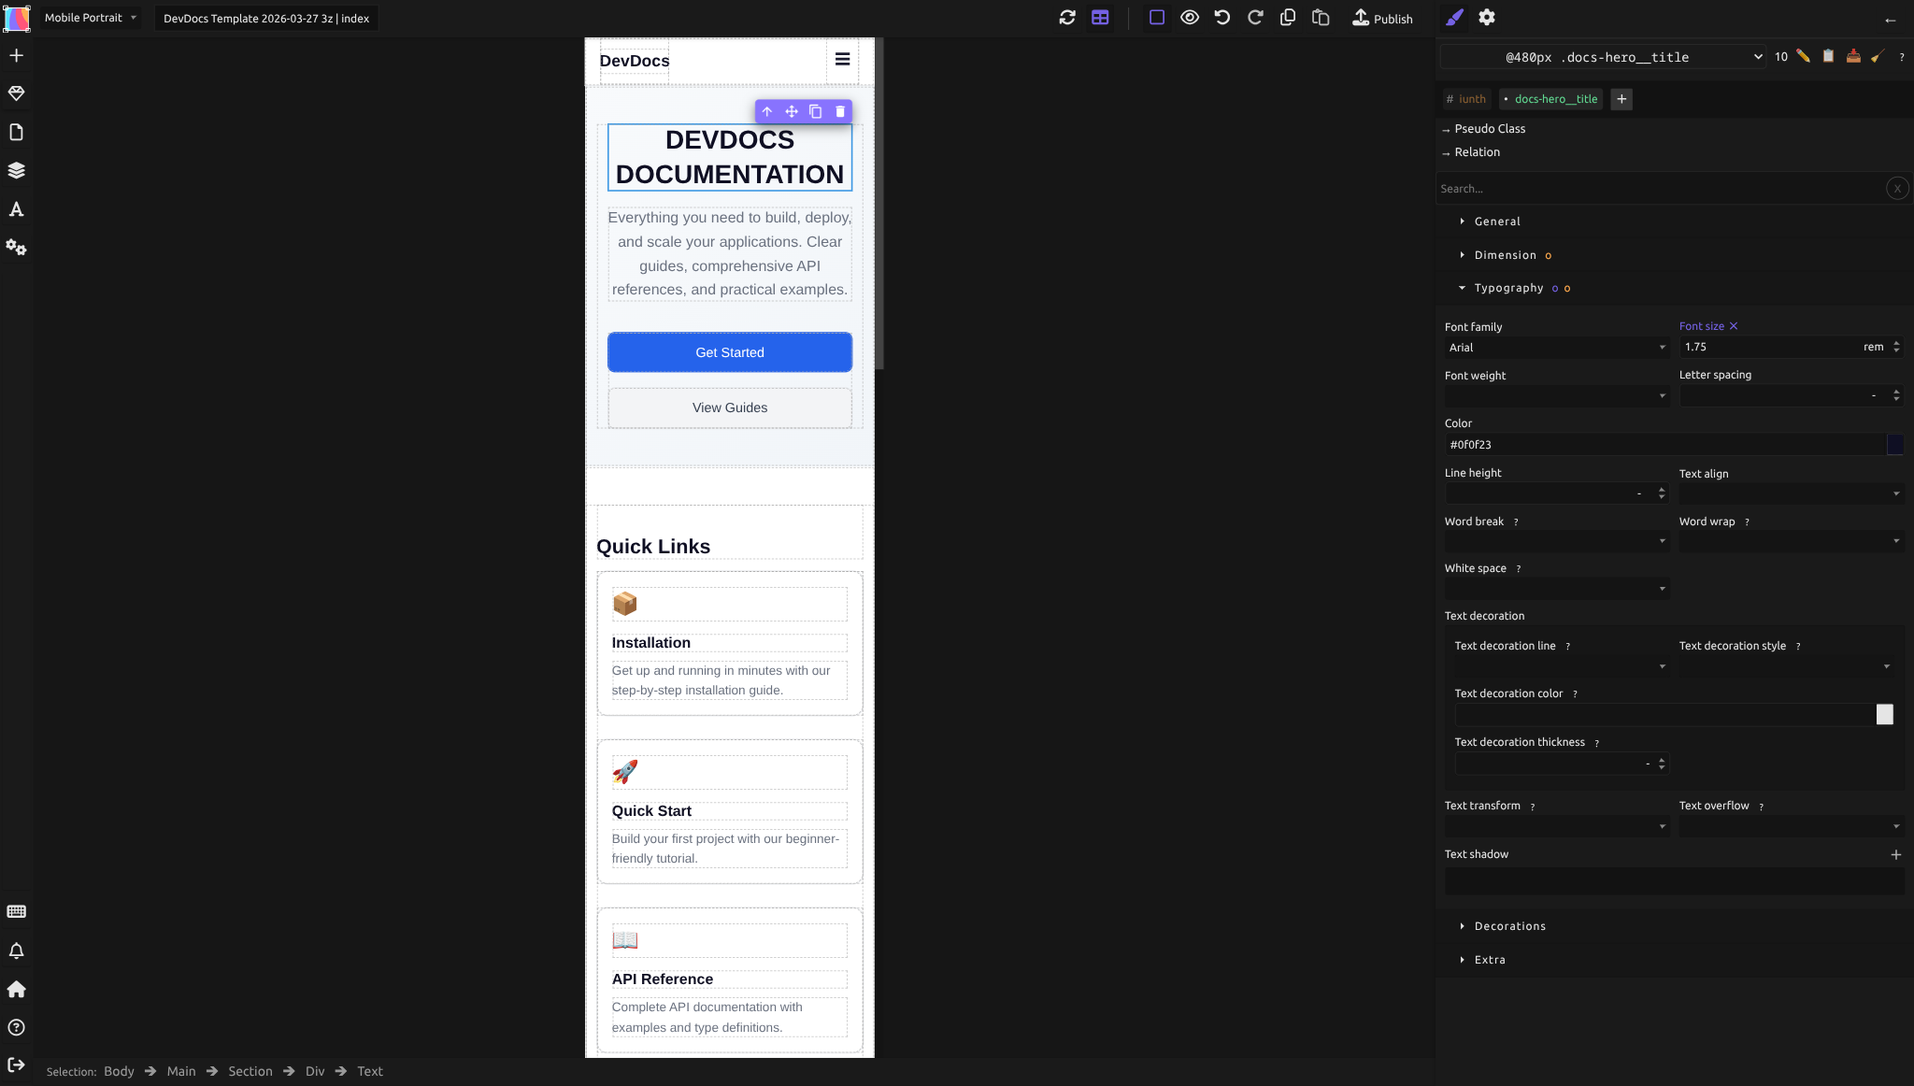This screenshot has height=1086, width=1914.
Task: Switch to the Style Manager brush tab
Action: 1453,17
